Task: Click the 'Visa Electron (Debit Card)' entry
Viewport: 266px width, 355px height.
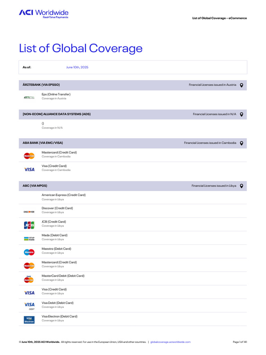Action: [x=60, y=316]
